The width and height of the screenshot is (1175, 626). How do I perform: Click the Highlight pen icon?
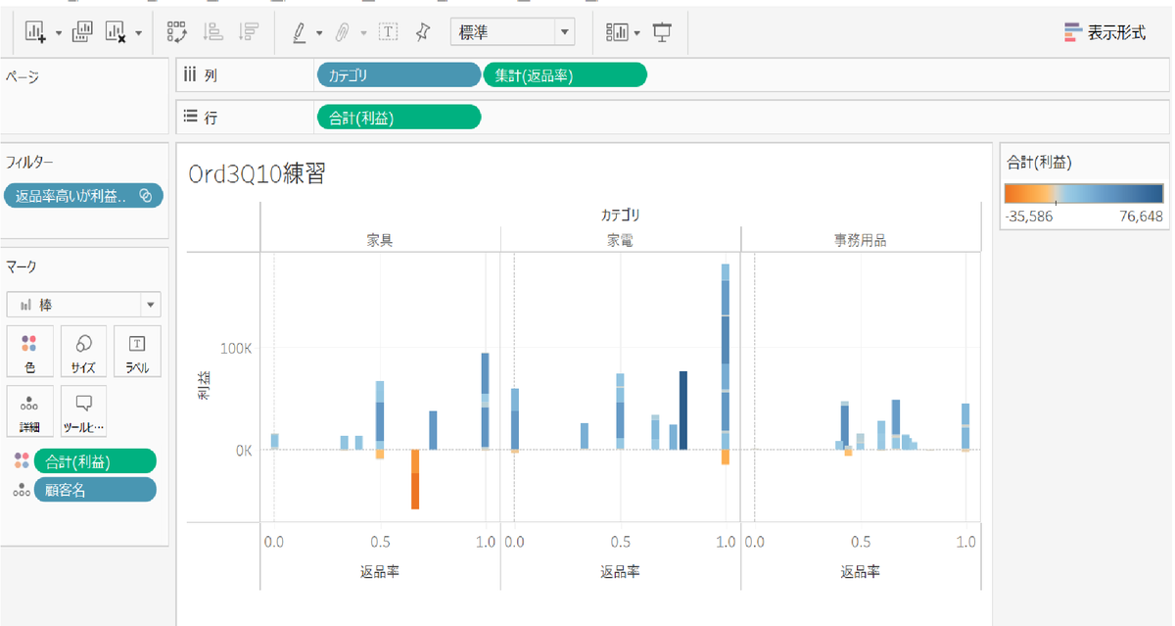302,32
